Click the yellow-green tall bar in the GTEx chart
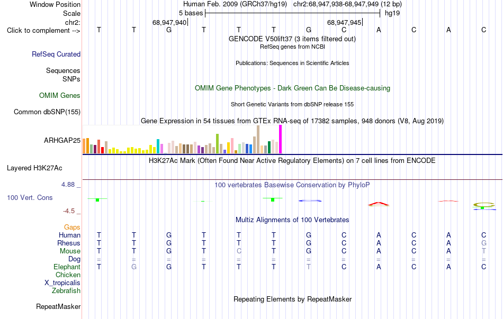This screenshot has width=503, height=319. pos(217,144)
